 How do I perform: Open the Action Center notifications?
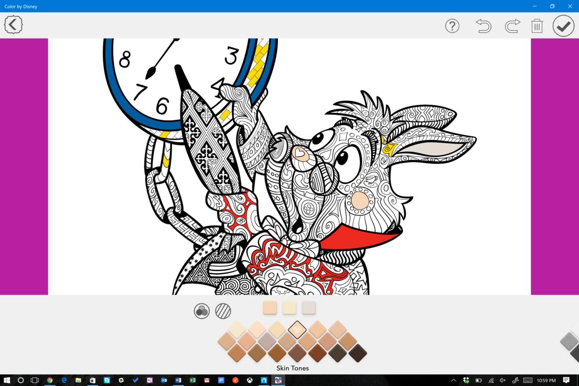click(x=566, y=380)
